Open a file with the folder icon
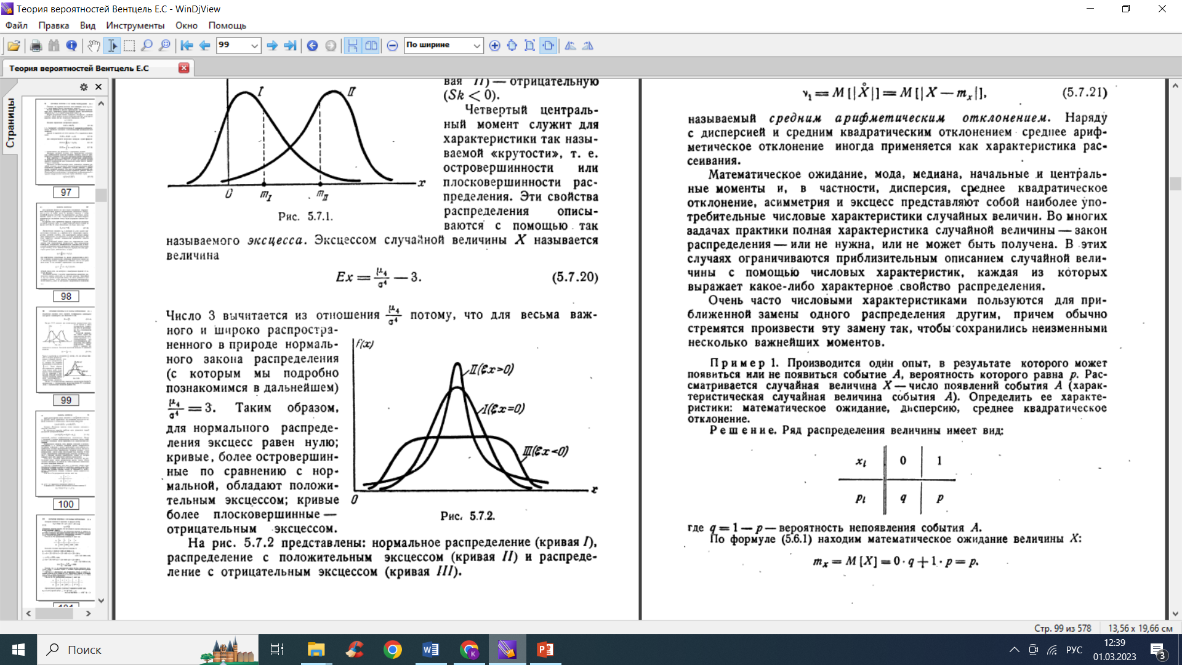This screenshot has height=665, width=1182. coord(14,46)
